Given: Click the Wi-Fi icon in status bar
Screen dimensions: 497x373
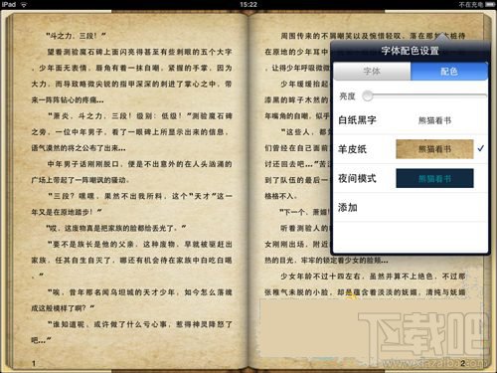Looking at the screenshot, I should pyautogui.click(x=24, y=4).
